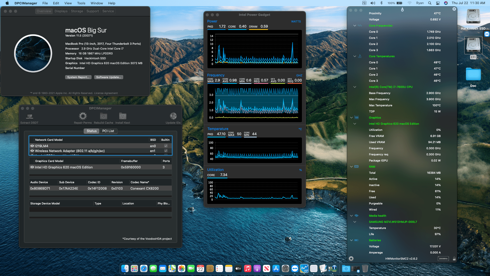Viewport: 490px width, 276px height.
Task: Open Control Center in menu bar
Action: [x=438, y=3]
